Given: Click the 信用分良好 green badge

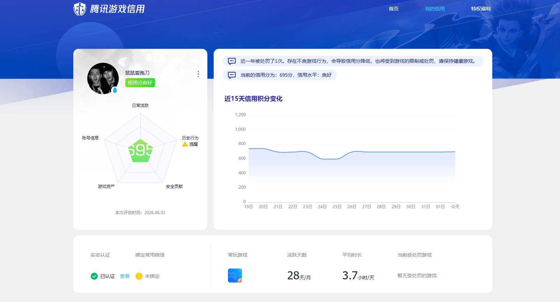Looking at the screenshot, I should [140, 83].
